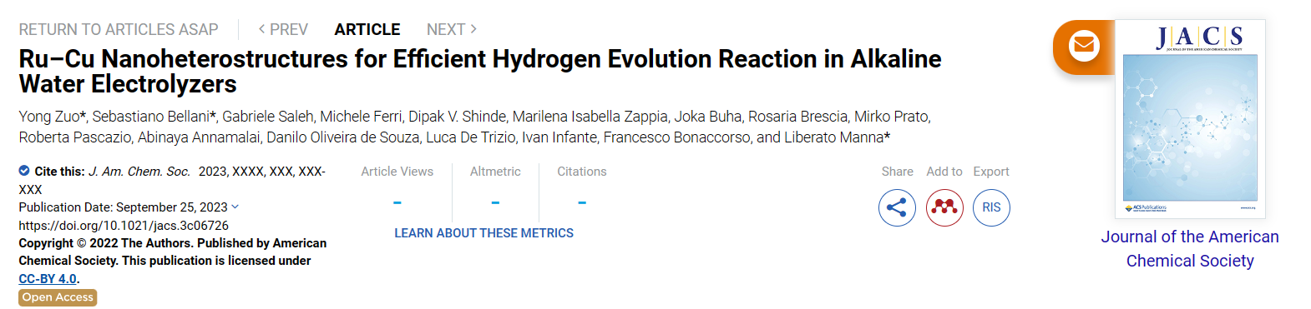Open the JACS journal cover thumbnail
1311x309 pixels.
coord(1190,119)
